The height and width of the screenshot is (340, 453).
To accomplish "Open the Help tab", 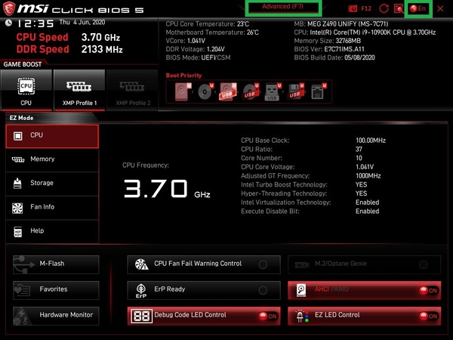I will 52,232.
